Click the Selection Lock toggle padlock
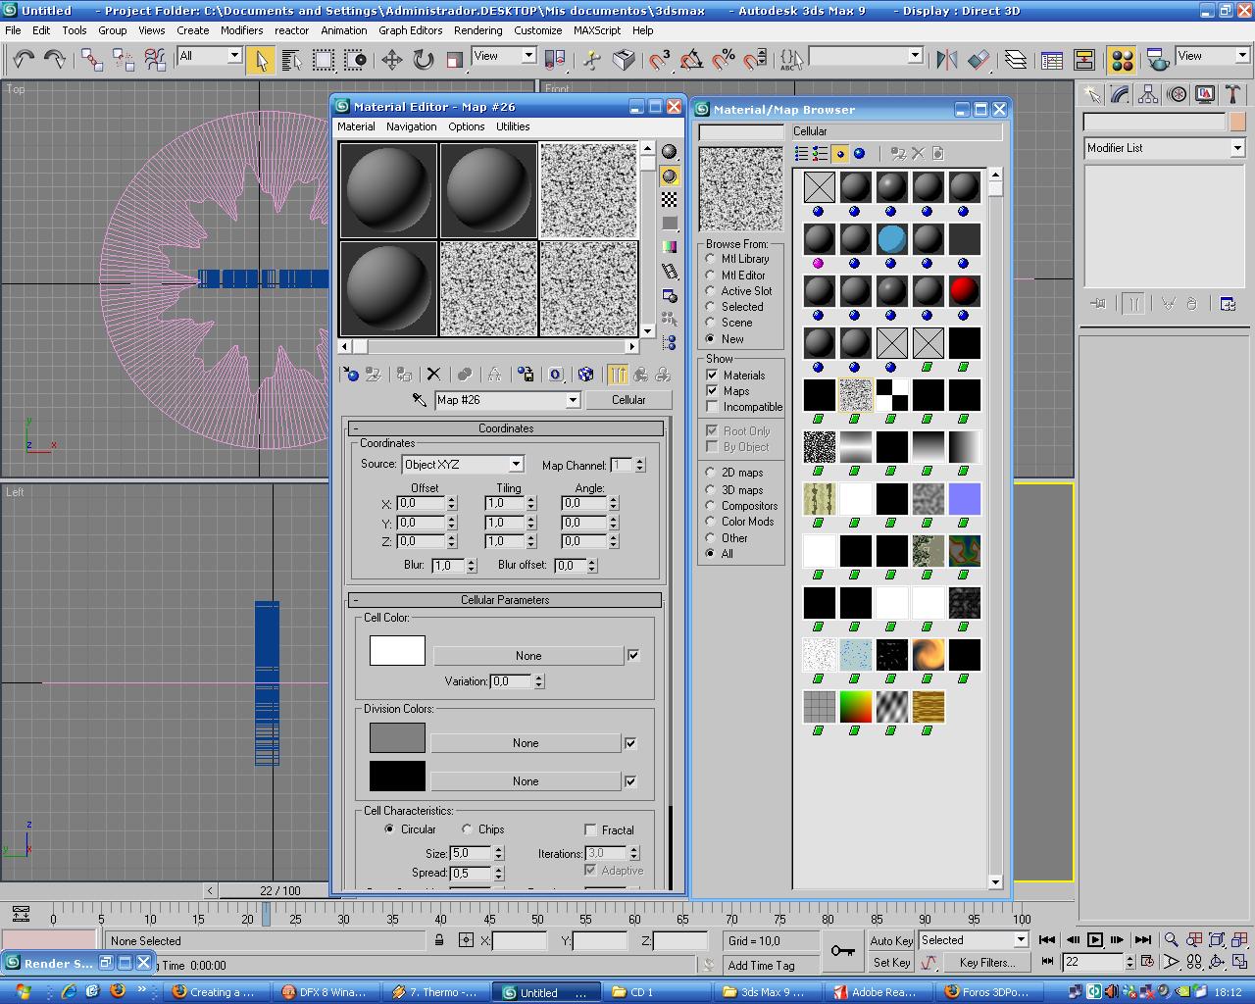 pyautogui.click(x=439, y=940)
